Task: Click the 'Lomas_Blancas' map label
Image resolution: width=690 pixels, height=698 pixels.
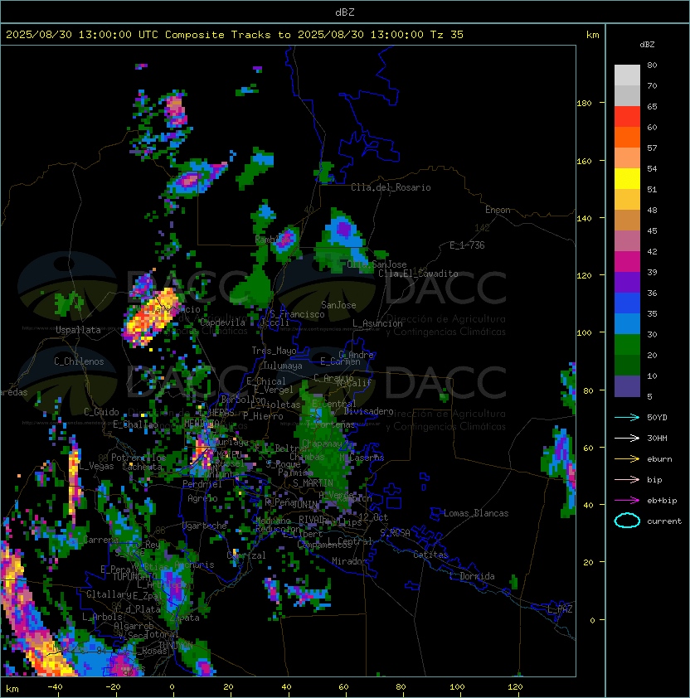Action: point(476,513)
